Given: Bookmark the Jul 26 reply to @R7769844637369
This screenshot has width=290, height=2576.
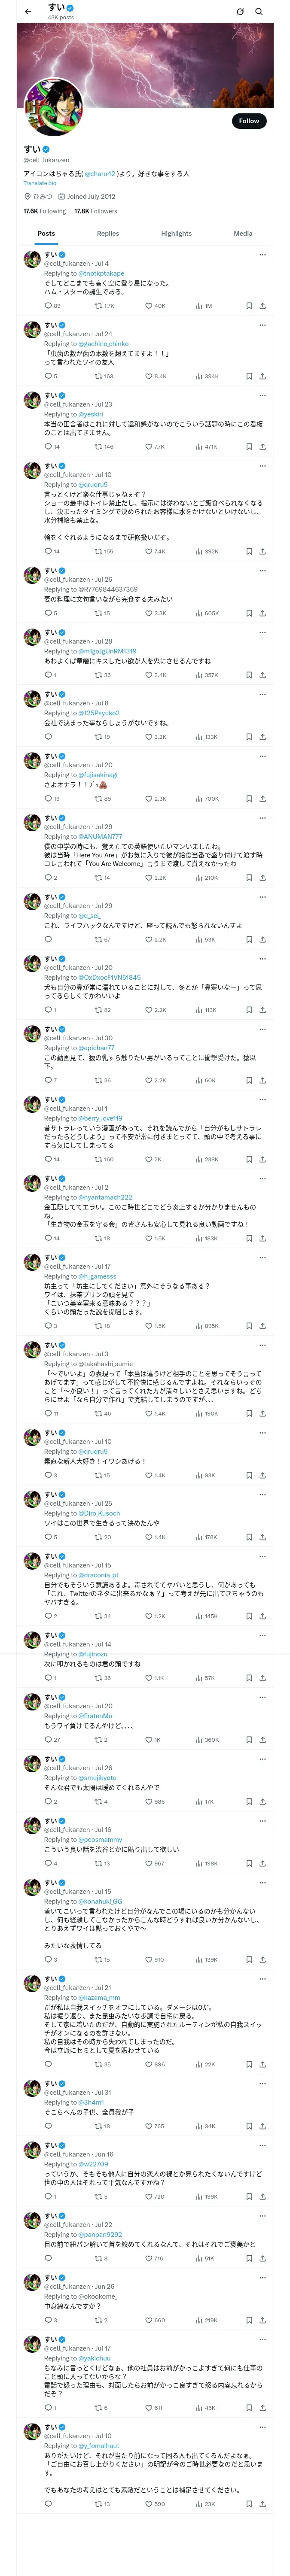Looking at the screenshot, I should click(249, 613).
